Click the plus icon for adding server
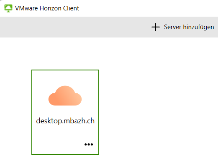Viewport: 218px width, 160px height. (x=156, y=27)
